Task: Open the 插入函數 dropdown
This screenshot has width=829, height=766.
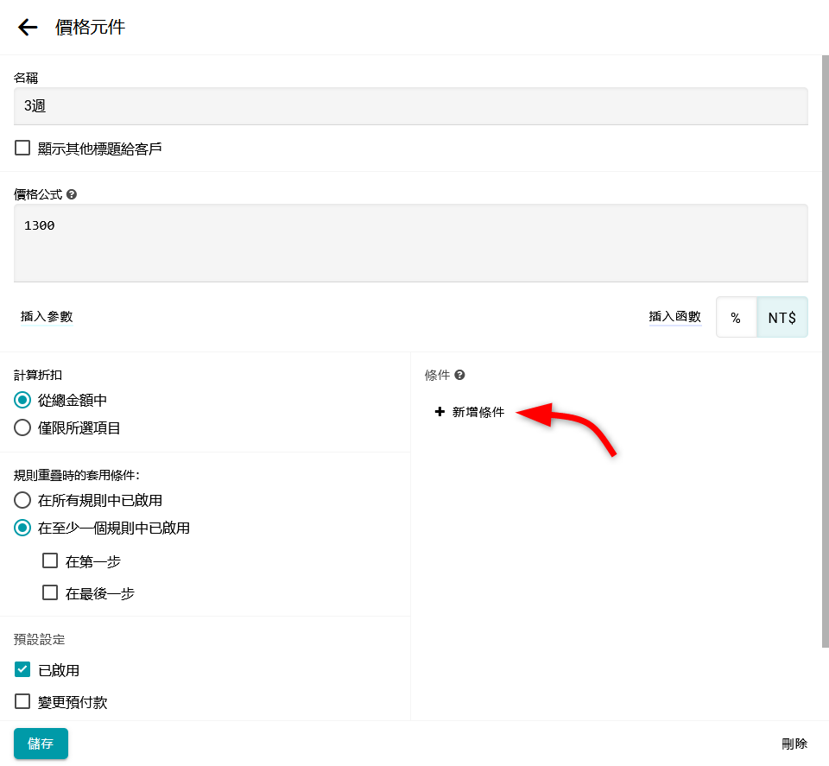Action: click(674, 317)
